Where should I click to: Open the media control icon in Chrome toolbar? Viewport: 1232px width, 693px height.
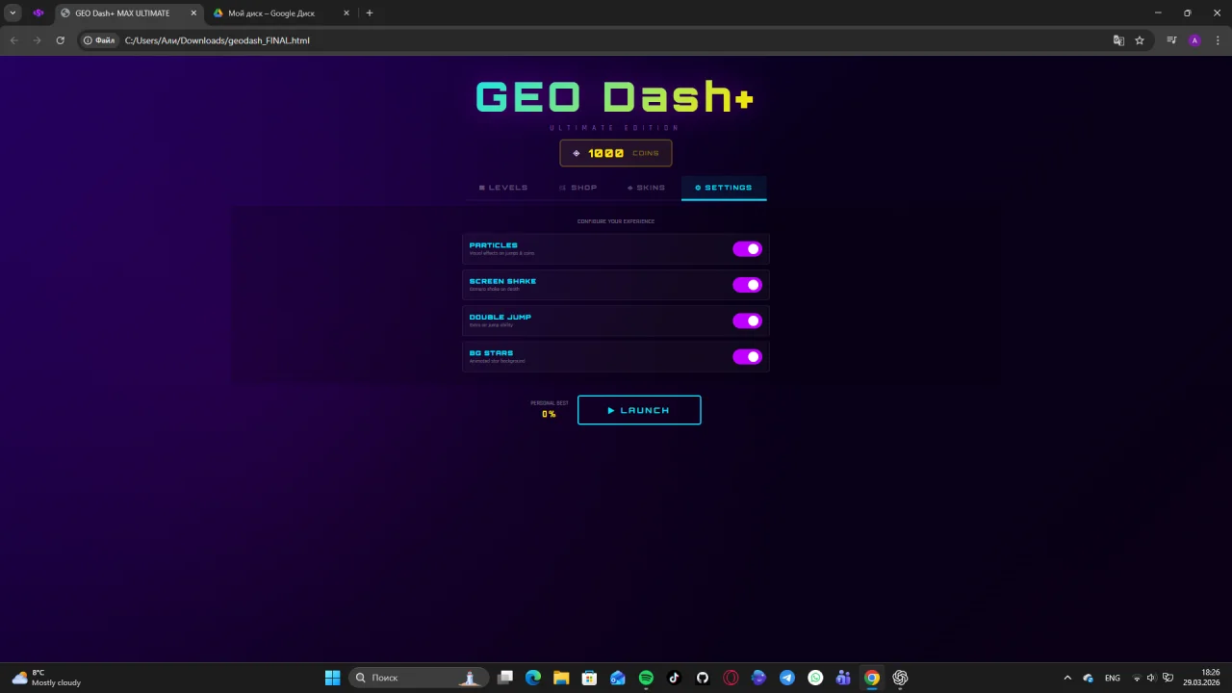point(1171,40)
